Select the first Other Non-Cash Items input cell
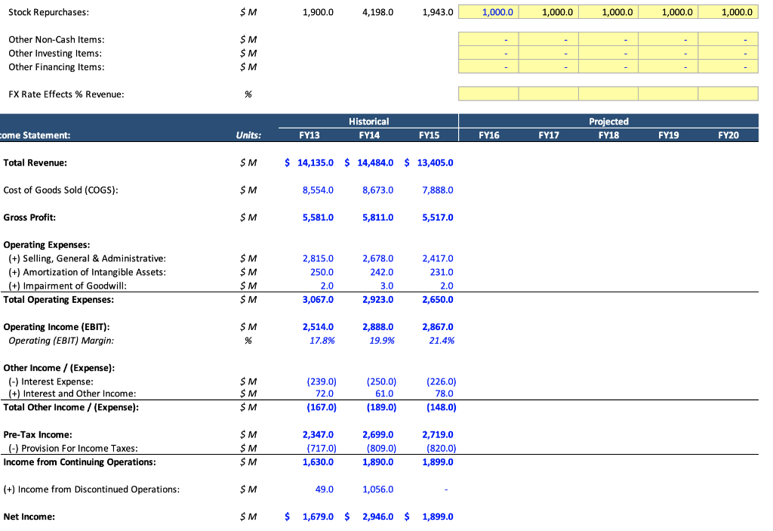The image size is (773, 531). (487, 39)
